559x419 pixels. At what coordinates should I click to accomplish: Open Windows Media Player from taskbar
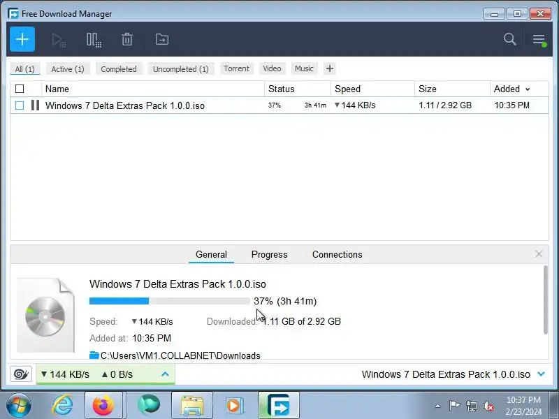(x=234, y=406)
